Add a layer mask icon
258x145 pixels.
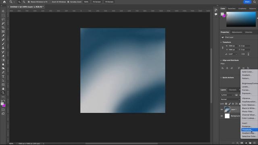242,143
